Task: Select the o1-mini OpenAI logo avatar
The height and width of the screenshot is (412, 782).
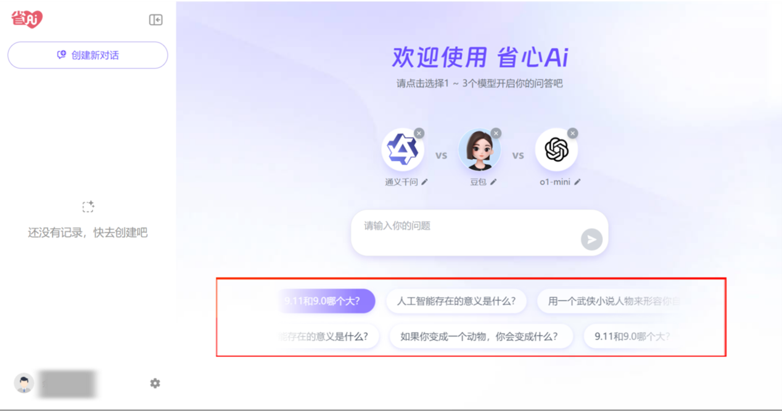Action: [556, 149]
